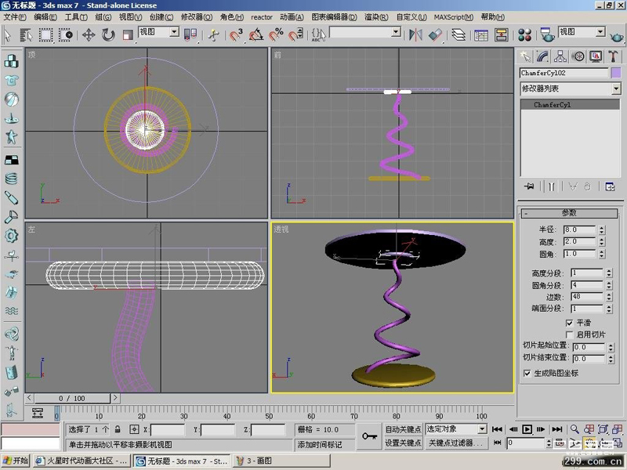The image size is (627, 470).
Task: Click the Zoom Extents viewport tool
Action: pyautogui.click(x=603, y=429)
